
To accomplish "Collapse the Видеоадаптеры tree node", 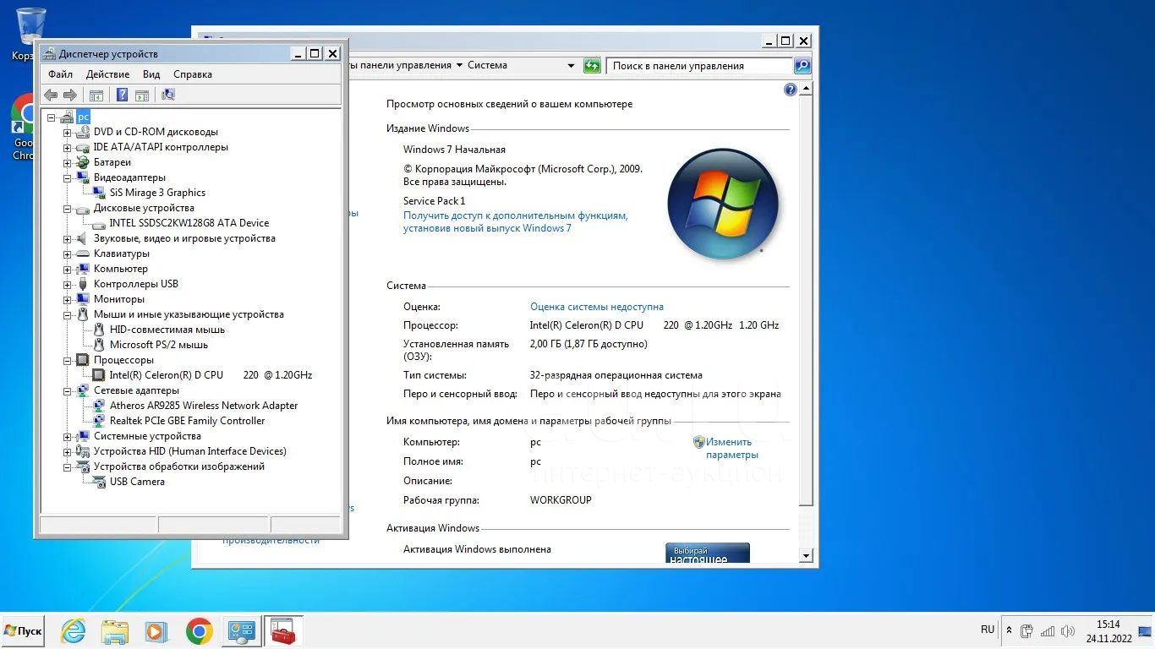I will (x=68, y=177).
